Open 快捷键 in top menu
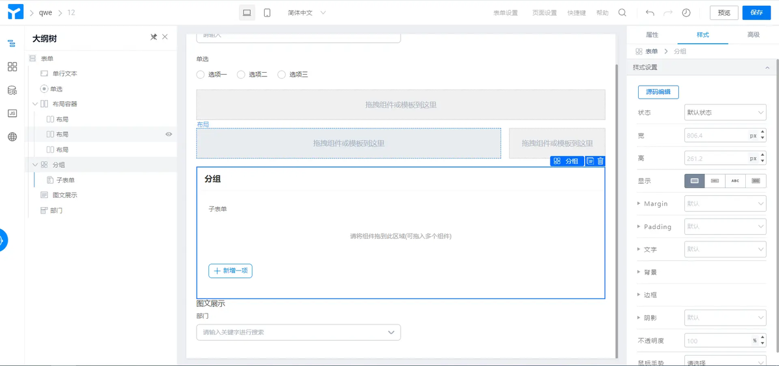This screenshot has height=366, width=779. pyautogui.click(x=576, y=13)
